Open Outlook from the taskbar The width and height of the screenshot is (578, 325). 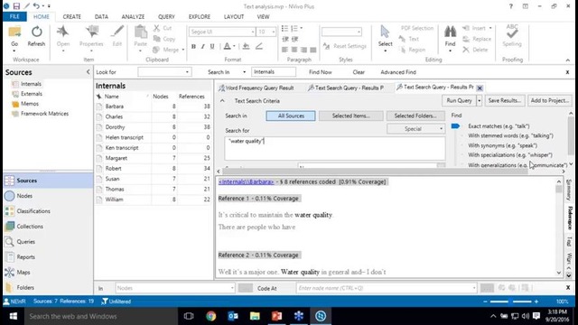(x=233, y=316)
